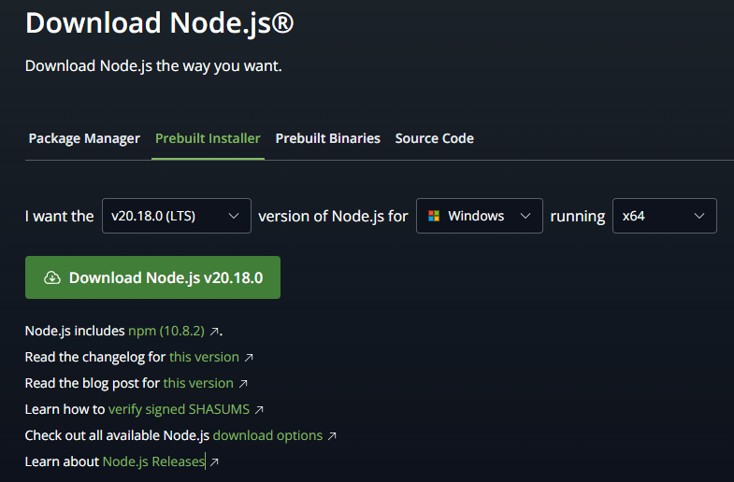Click the external arrow icon beside Node.js Releases
Screen dimensions: 734x482
pyautogui.click(x=214, y=462)
